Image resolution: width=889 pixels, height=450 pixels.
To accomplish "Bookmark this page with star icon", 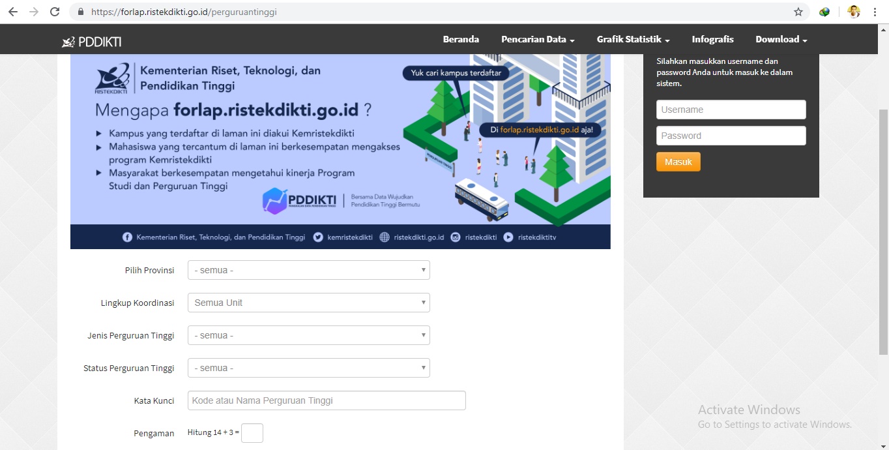I will 798,12.
